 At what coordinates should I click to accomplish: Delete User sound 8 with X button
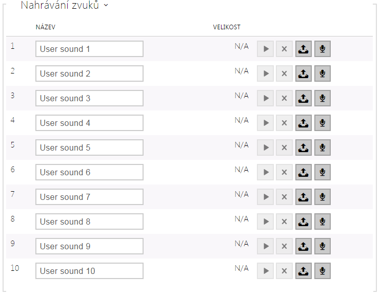(284, 222)
